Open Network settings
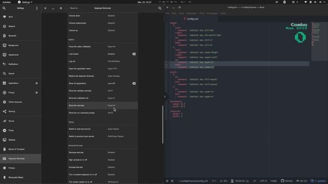Screen dimensions: 328x184 [20, 27]
